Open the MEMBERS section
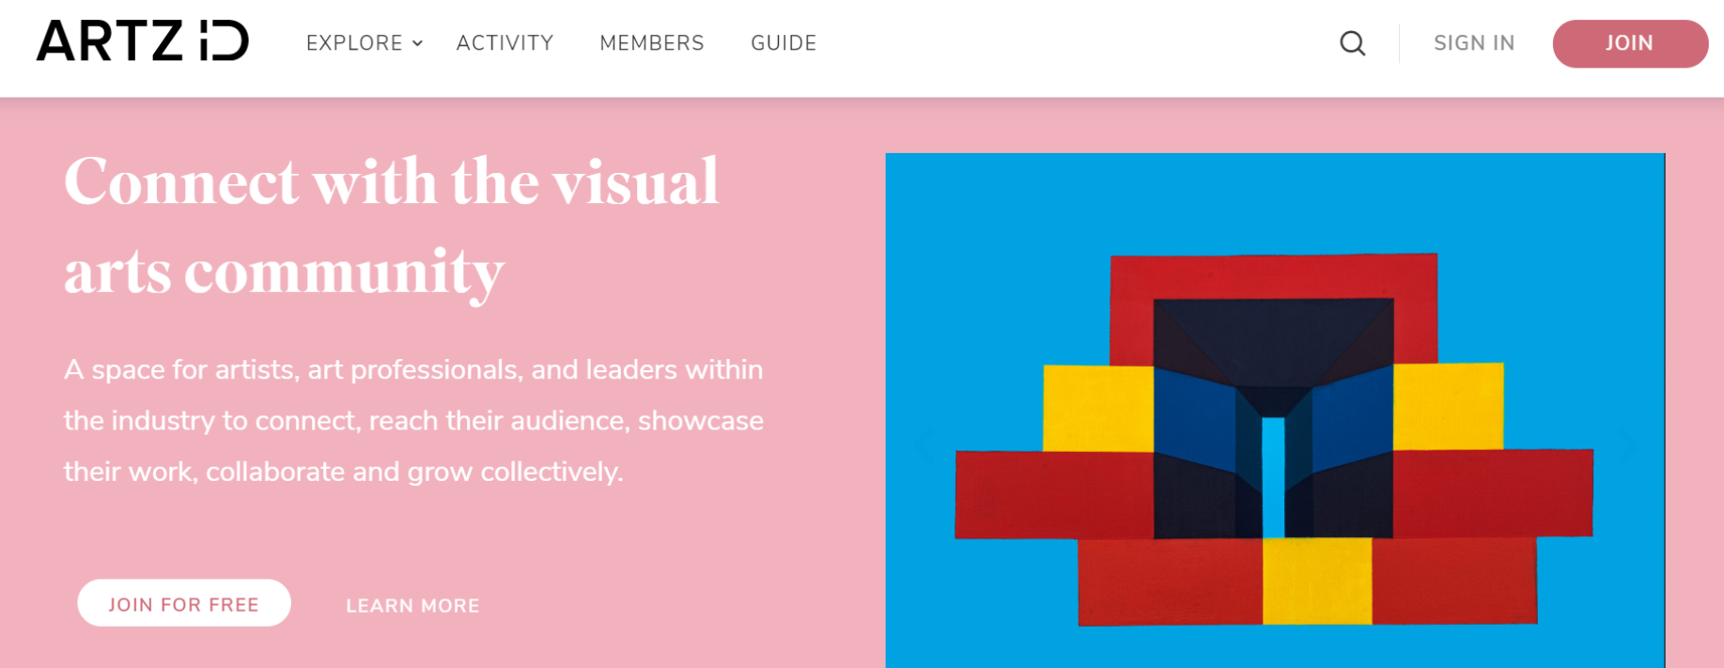Screen dimensions: 1724x668 coord(651,43)
